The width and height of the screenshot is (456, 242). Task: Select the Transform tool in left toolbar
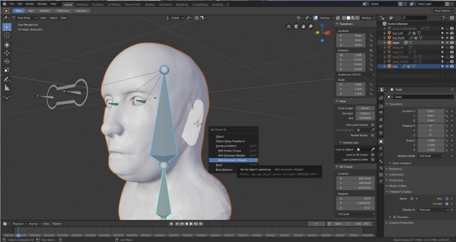(x=7, y=45)
